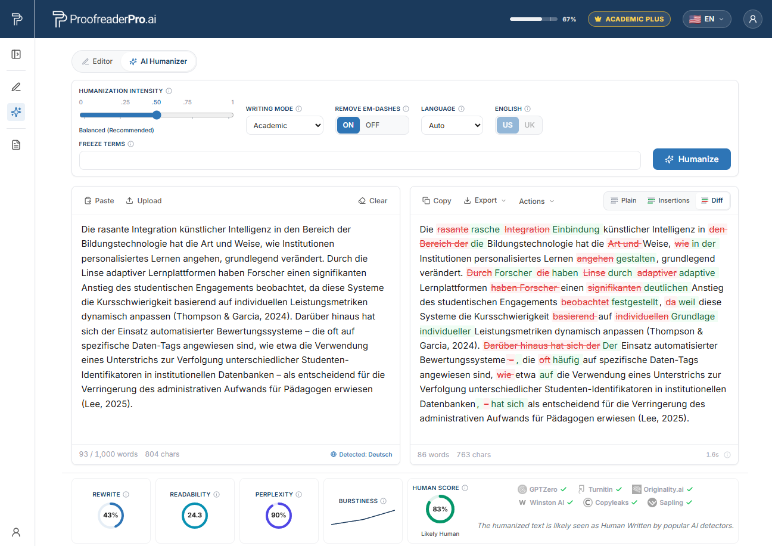772x546 pixels.
Task: Open the pen editor icon in the sidebar
Action: [16, 87]
